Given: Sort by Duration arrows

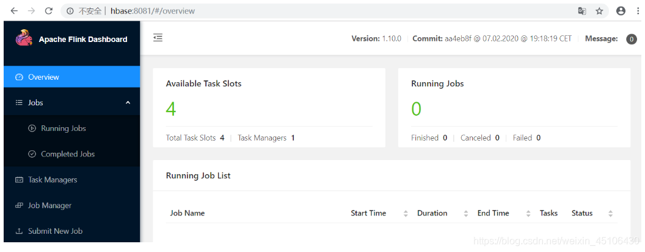Looking at the screenshot, I should [466, 214].
